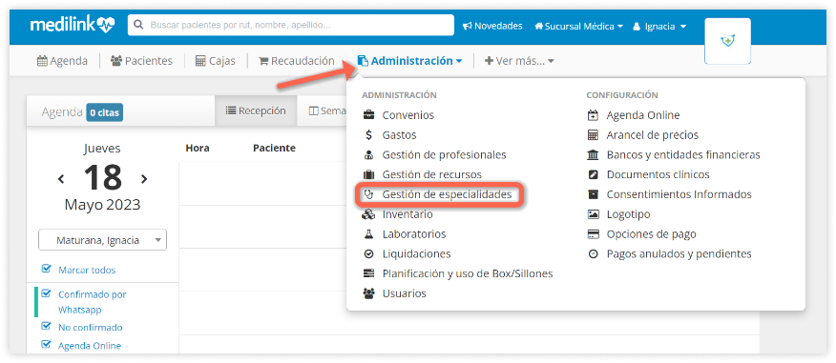Click the search magnifier icon
The width and height of the screenshot is (836, 363).
139,25
